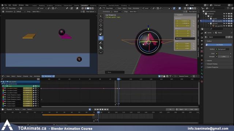Open the Render menu
The width and height of the screenshot is (234, 131).
(15, 5)
